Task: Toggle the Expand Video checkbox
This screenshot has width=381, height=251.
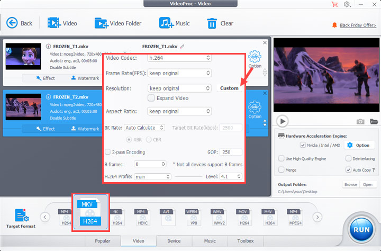Action: [x=151, y=98]
